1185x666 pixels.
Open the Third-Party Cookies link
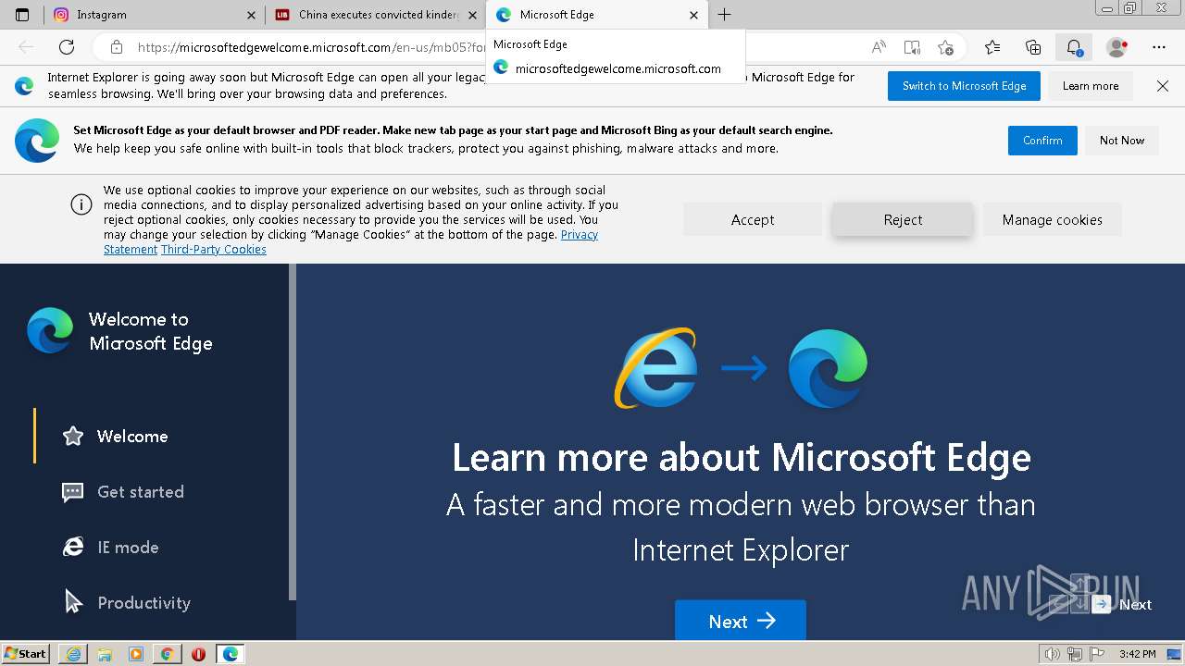(x=214, y=249)
